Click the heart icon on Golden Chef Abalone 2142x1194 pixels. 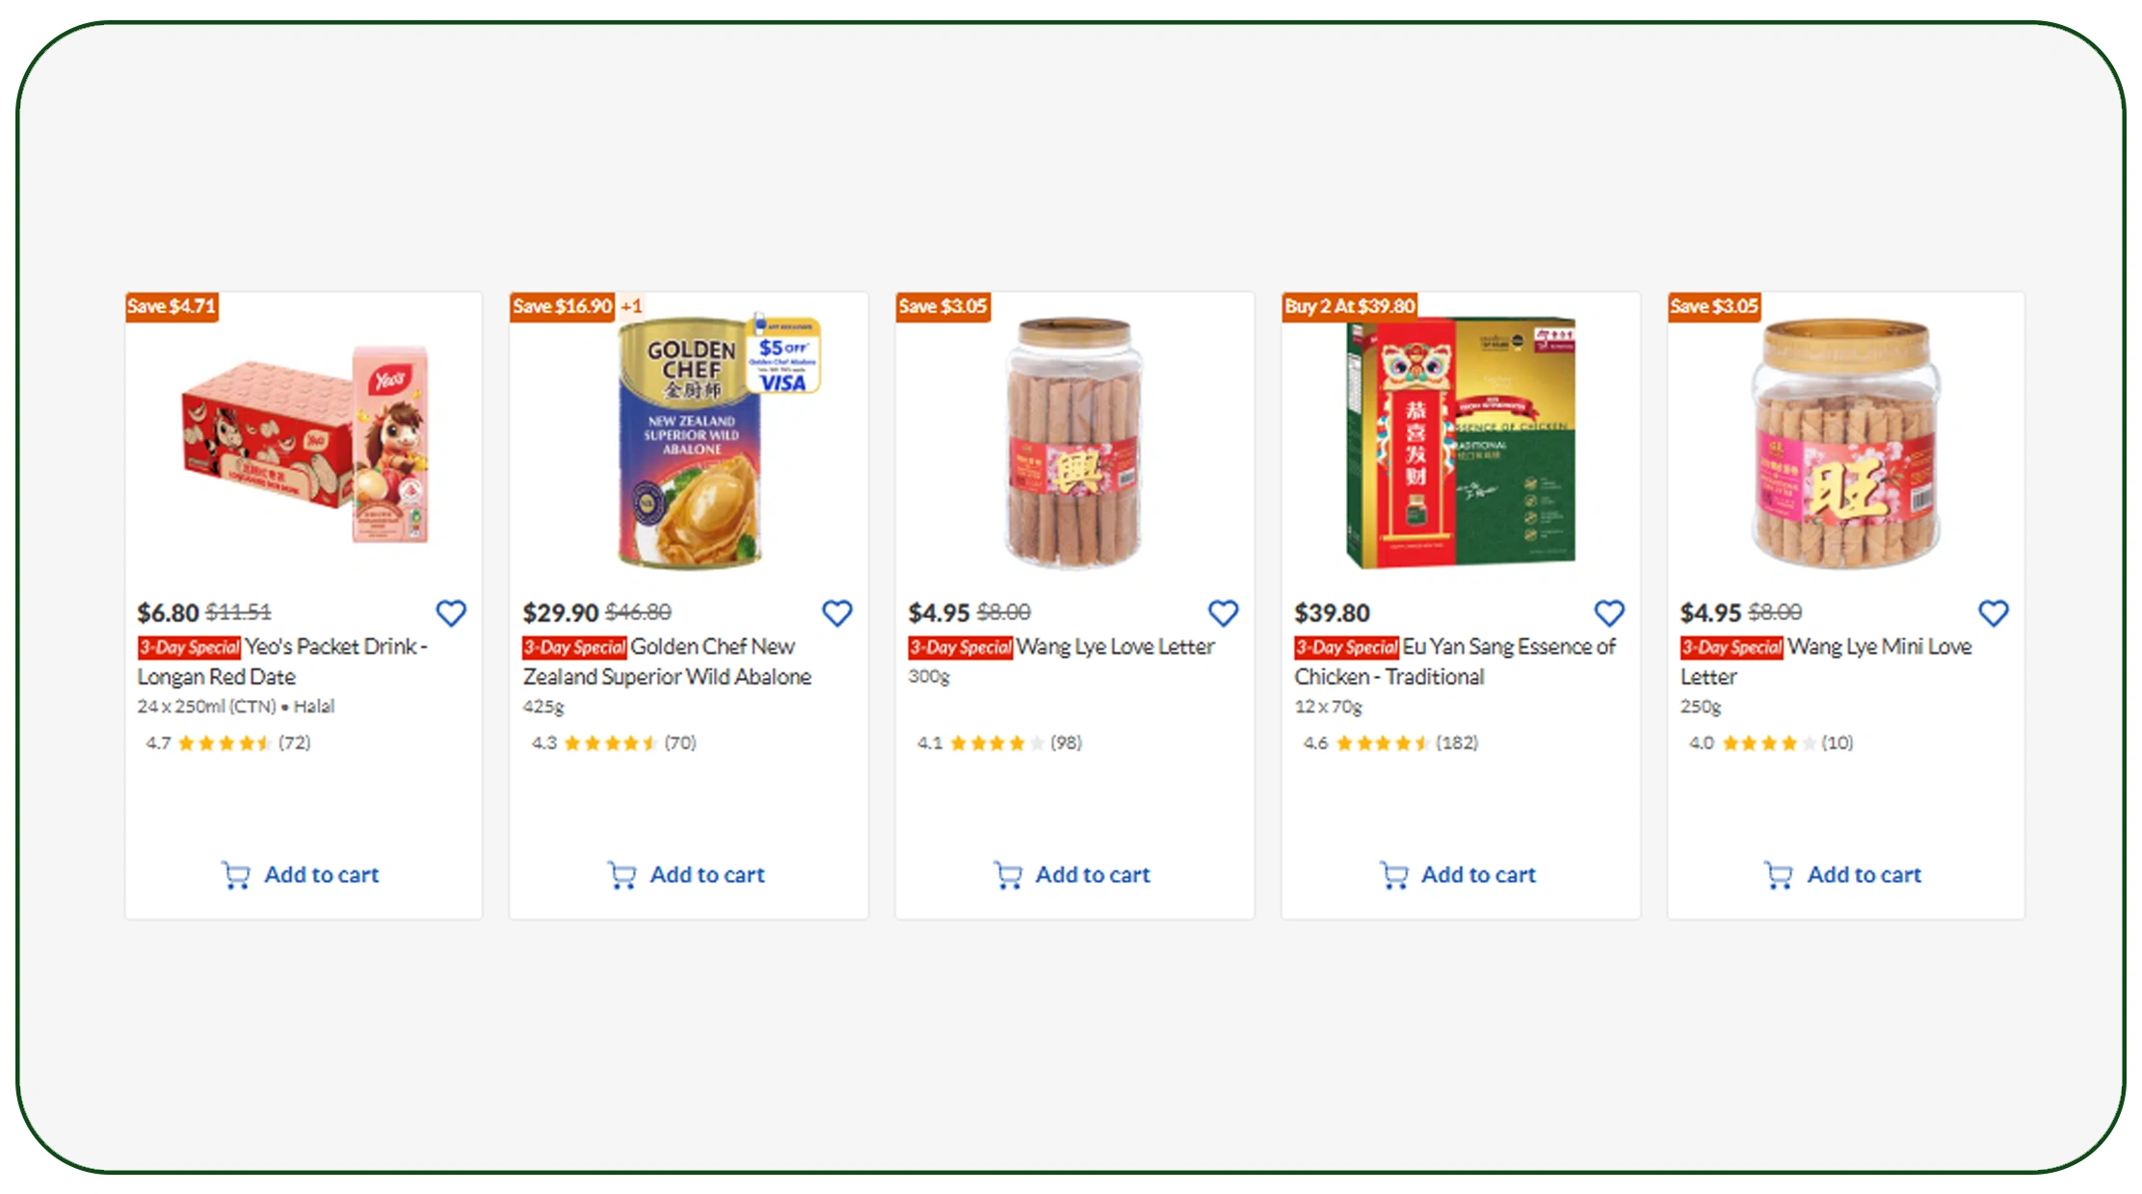click(837, 613)
